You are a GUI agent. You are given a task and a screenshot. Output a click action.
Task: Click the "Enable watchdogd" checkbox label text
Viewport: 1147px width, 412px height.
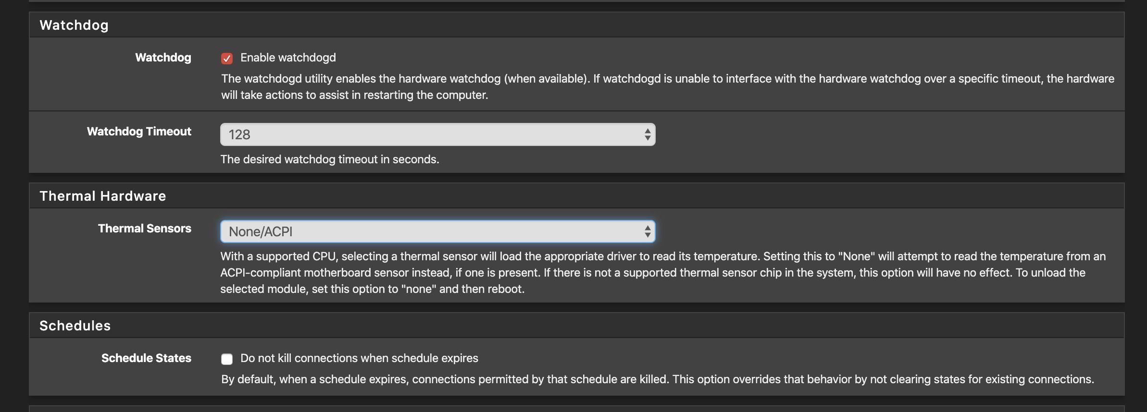(288, 58)
